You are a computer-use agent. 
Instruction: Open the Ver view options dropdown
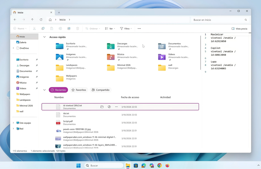click(110, 28)
